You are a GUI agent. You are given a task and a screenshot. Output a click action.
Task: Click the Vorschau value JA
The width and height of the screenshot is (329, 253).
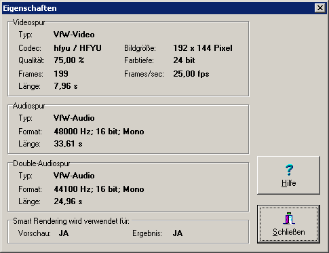(x=64, y=233)
